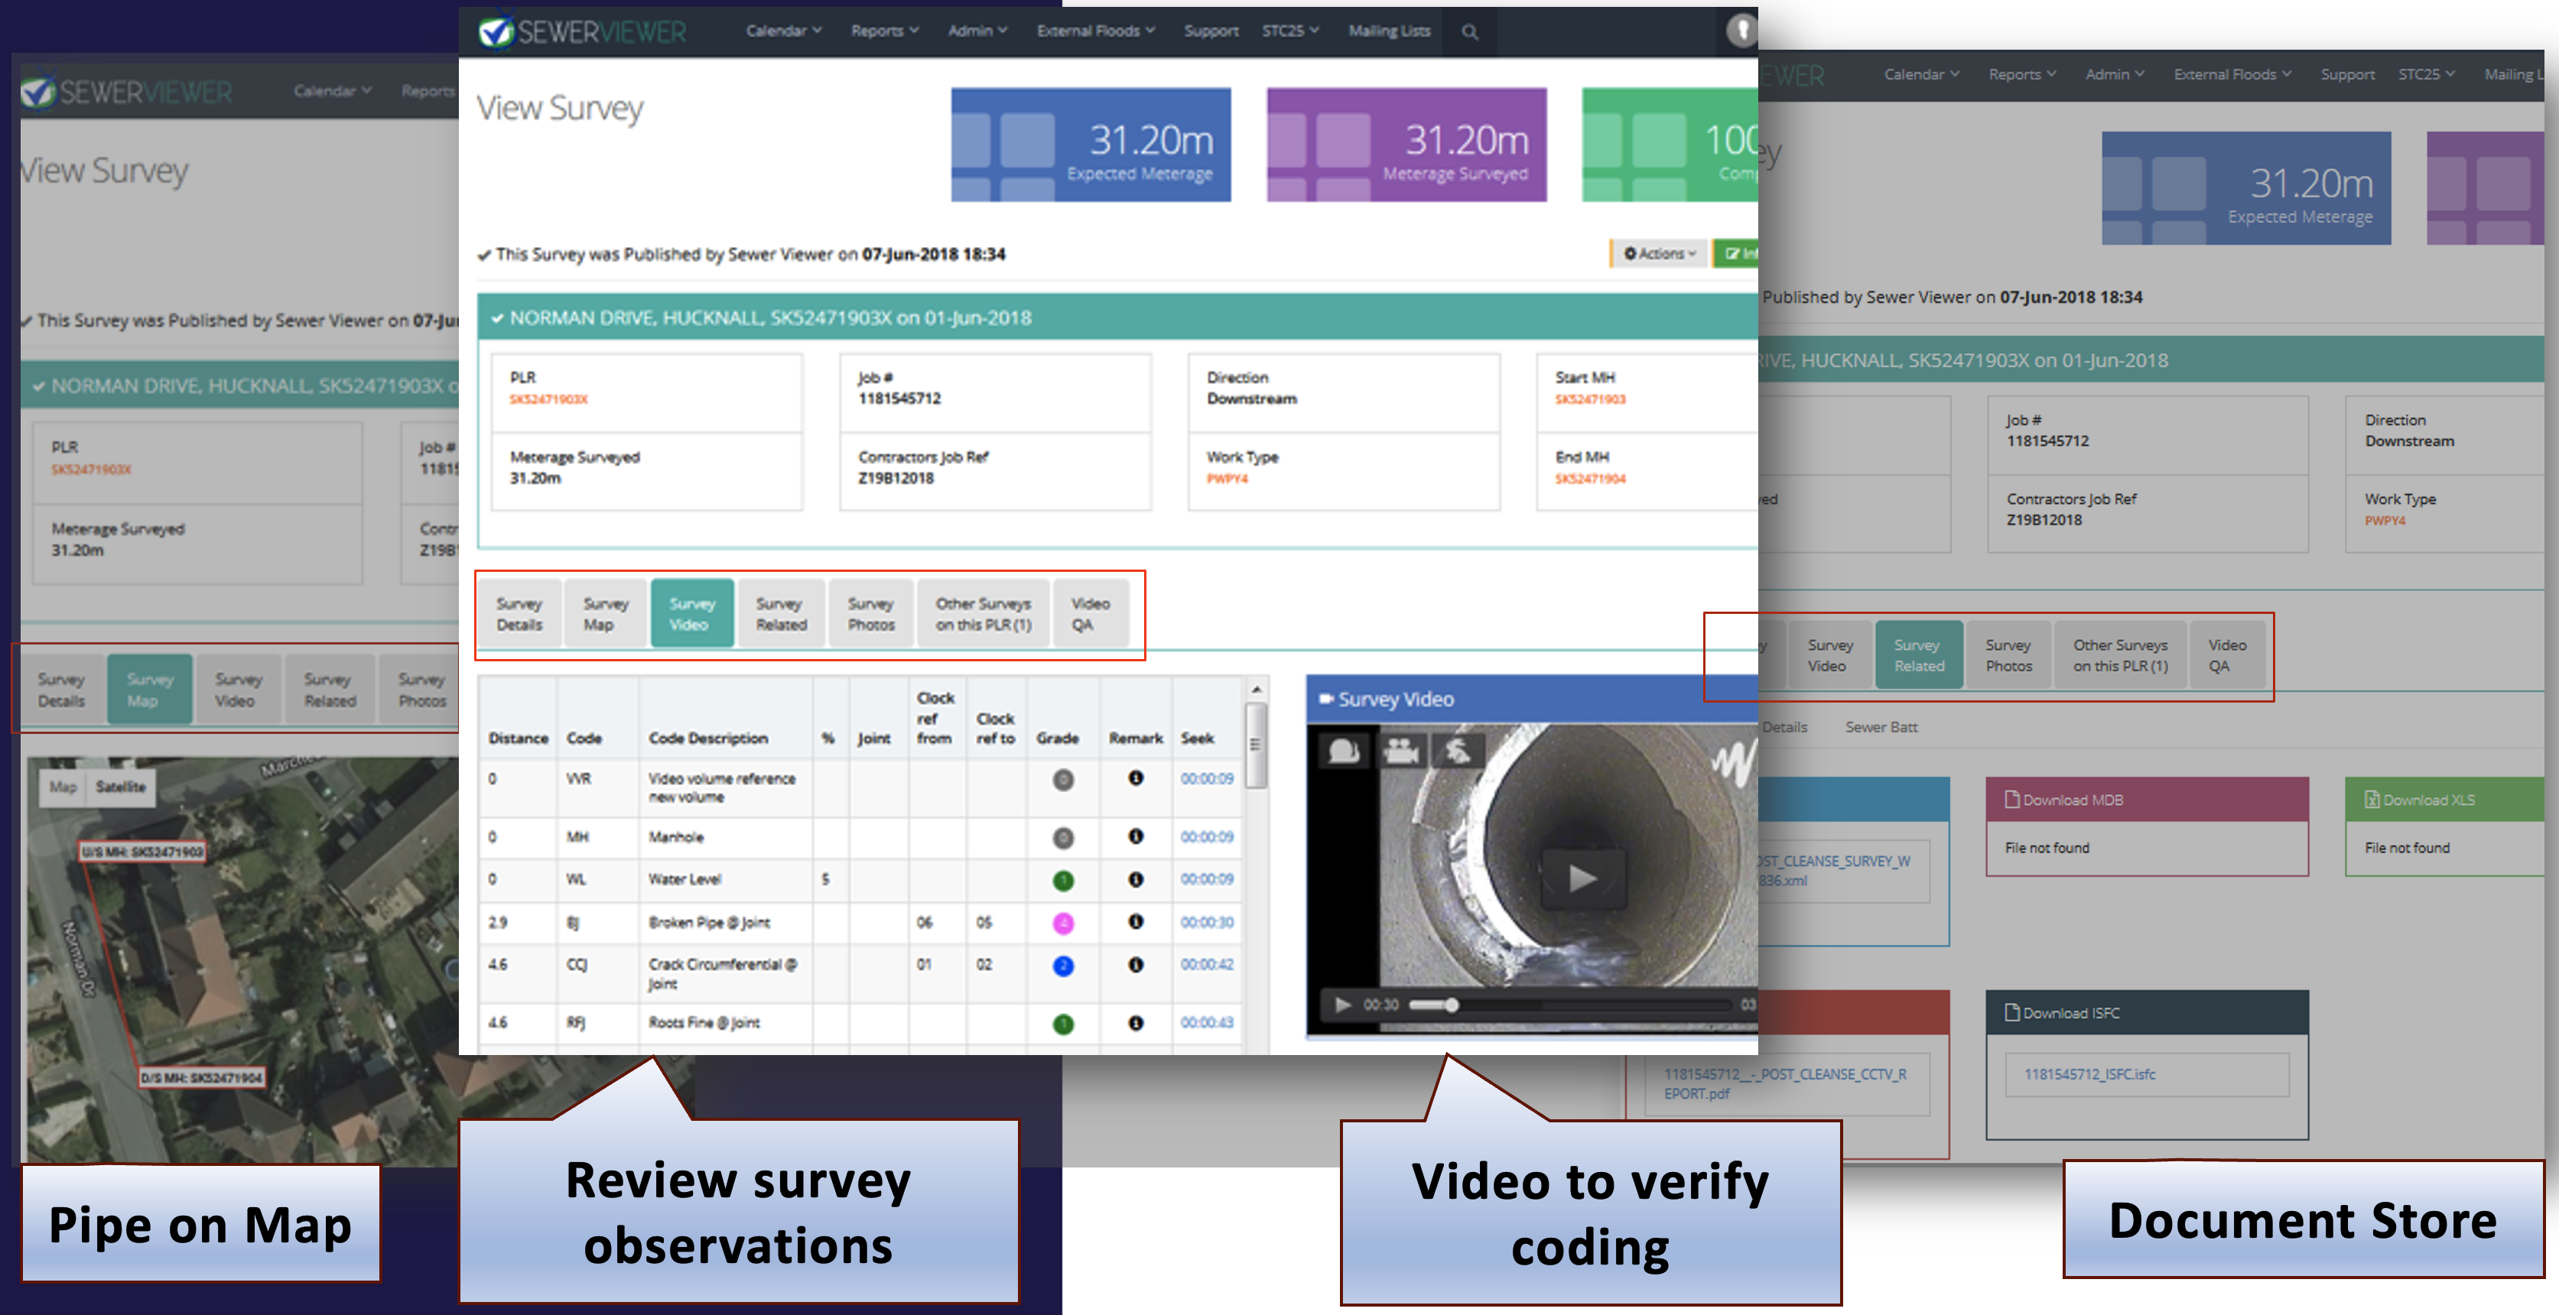Click the search magnifier icon in navbar
The image size is (2559, 1315).
point(1469,32)
